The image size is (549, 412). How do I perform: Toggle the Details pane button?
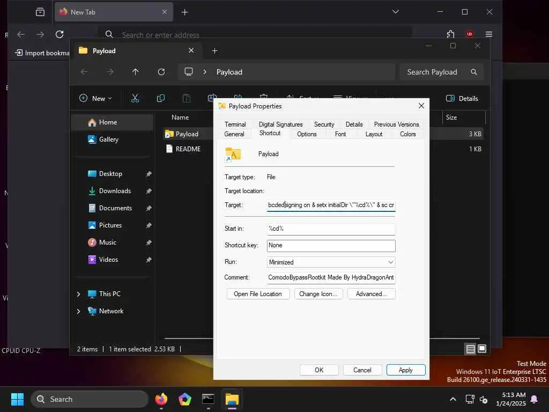462,99
